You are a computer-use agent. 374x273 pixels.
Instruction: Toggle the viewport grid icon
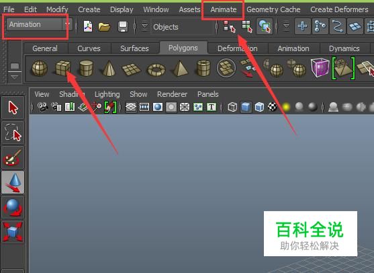tap(131, 107)
